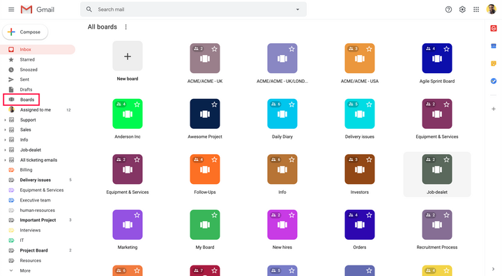Expand the Job-dealet folder in the sidebar

[5, 150]
